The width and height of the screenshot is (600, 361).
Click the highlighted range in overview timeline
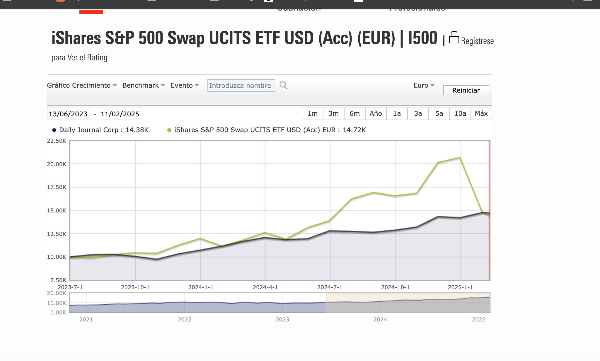(x=408, y=303)
